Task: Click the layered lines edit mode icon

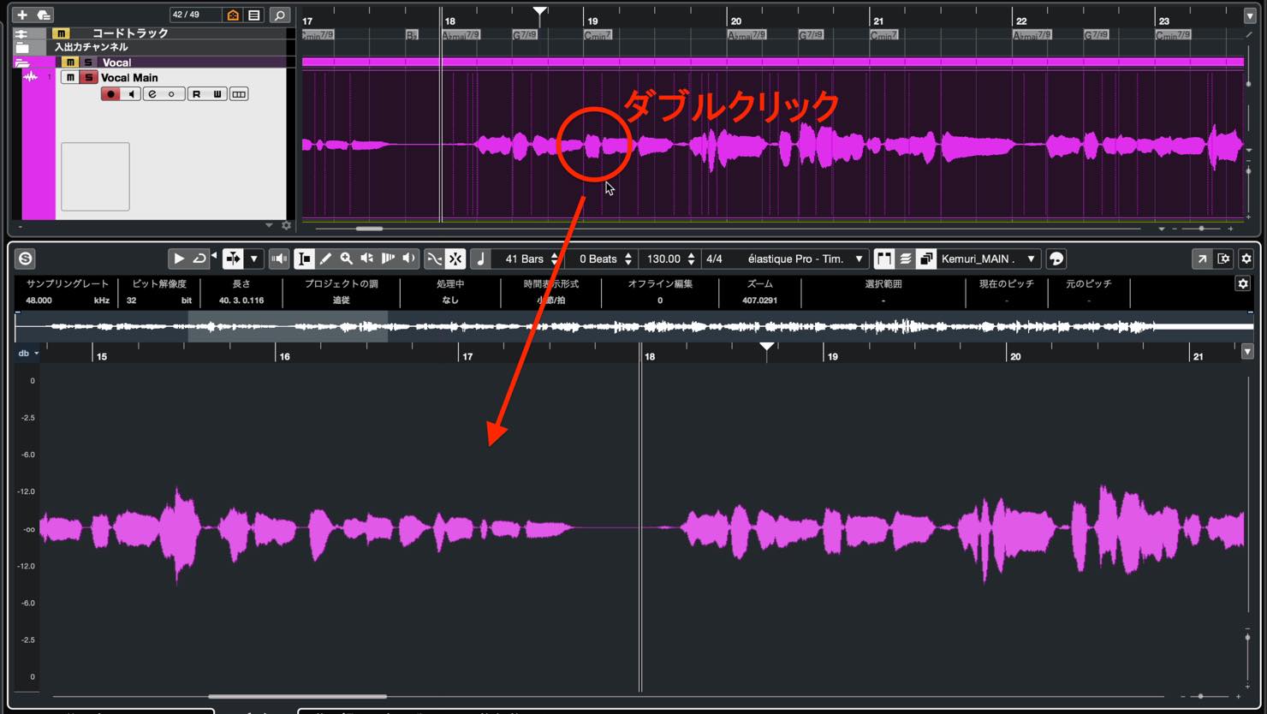Action: (x=905, y=259)
